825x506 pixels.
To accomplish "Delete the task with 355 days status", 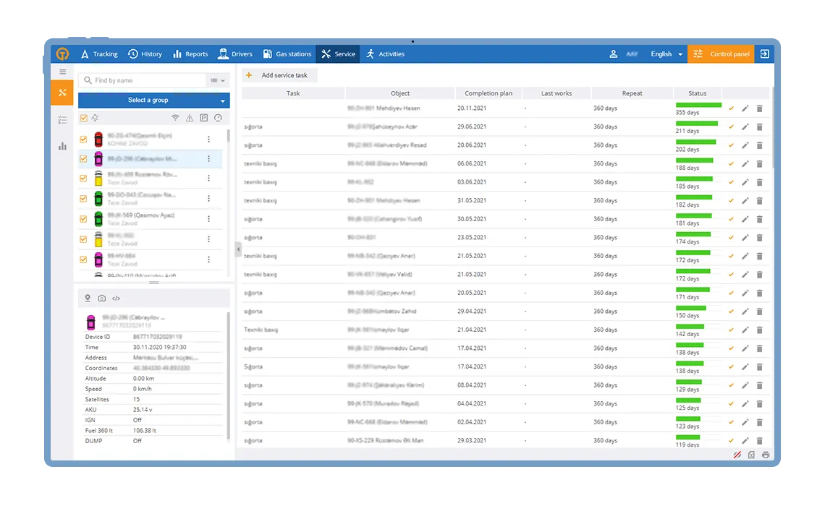I will click(759, 108).
